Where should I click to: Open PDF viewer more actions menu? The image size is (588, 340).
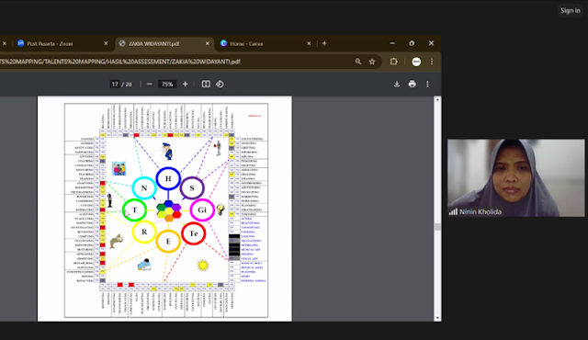tap(427, 84)
